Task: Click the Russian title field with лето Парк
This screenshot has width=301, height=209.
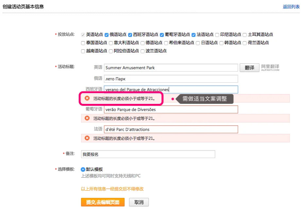Action: point(171,79)
